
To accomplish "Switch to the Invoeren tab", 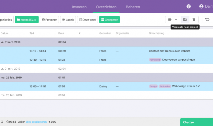I will click(79, 7).
